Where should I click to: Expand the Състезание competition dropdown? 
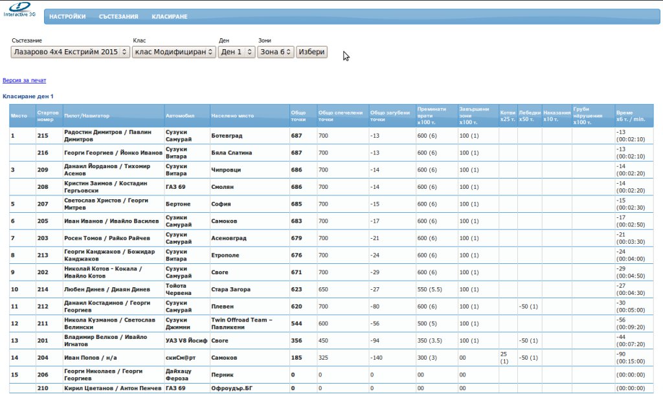click(70, 52)
